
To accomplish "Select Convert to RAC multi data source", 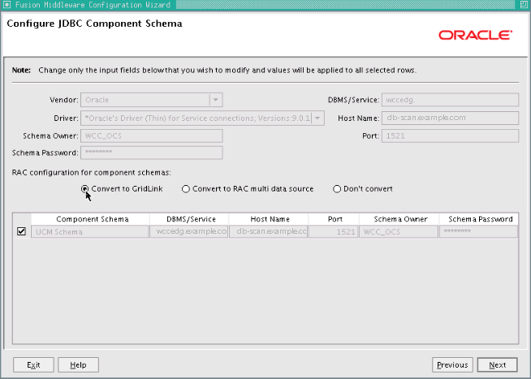I will 186,189.
